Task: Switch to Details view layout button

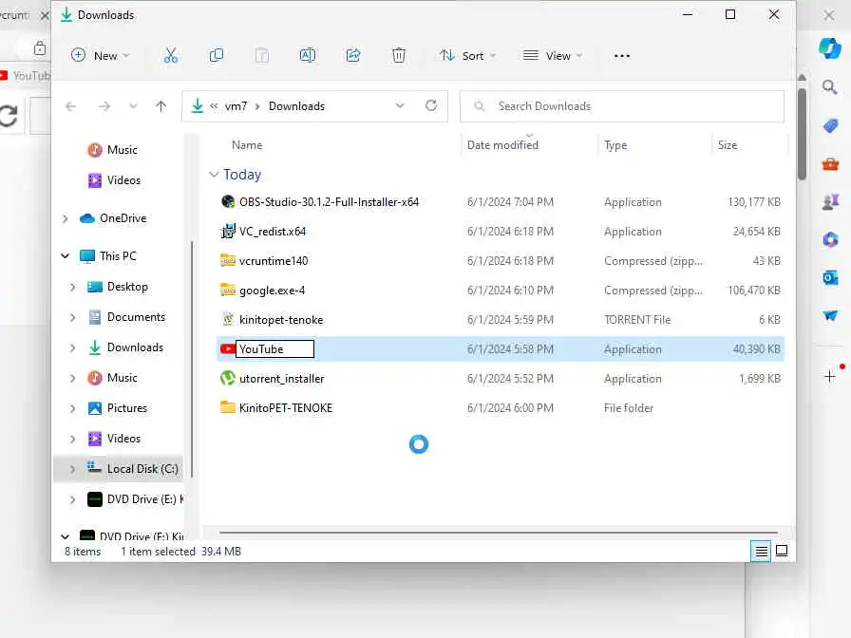Action: tap(761, 552)
